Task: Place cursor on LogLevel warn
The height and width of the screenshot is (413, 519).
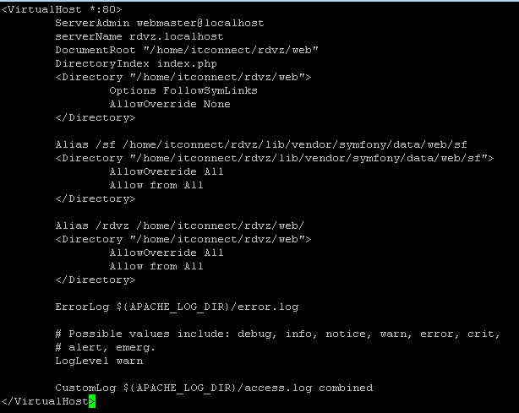Action: coord(99,361)
